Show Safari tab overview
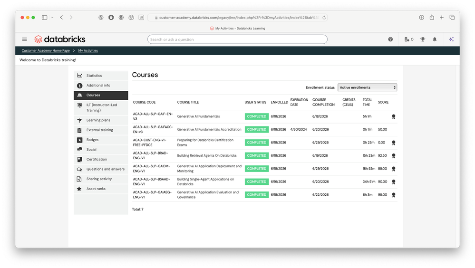The width and height of the screenshot is (475, 268). 452,18
